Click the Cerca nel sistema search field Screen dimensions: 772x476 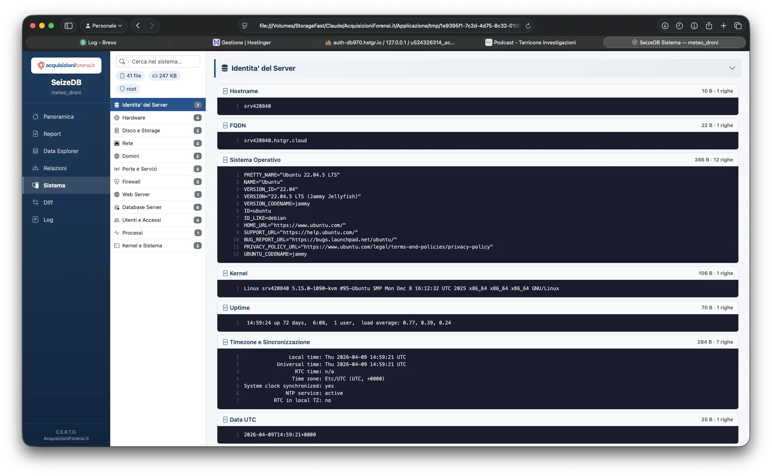(x=164, y=62)
